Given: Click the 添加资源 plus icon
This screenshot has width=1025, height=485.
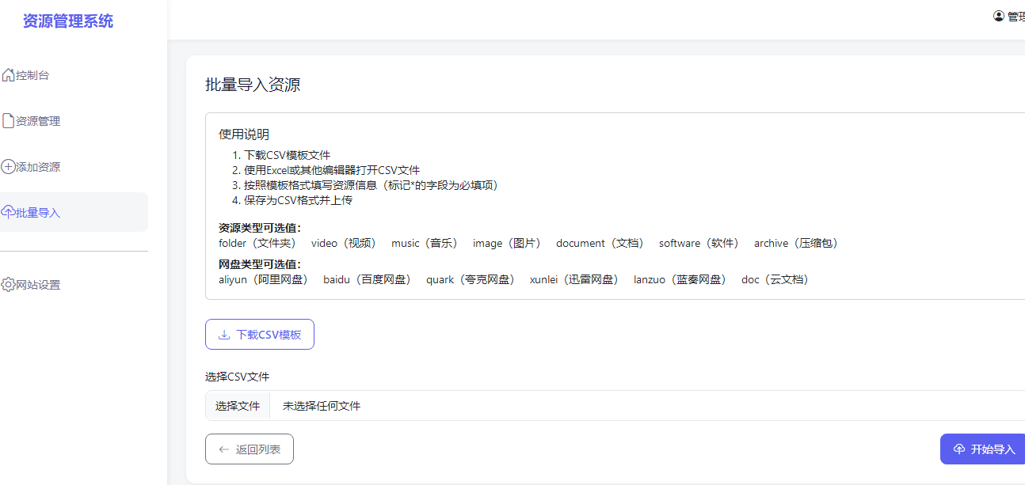Looking at the screenshot, I should point(7,166).
